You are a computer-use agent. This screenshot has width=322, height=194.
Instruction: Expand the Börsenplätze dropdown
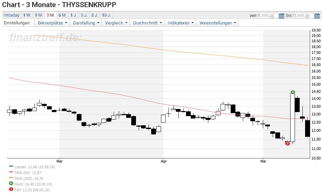pos(52,23)
